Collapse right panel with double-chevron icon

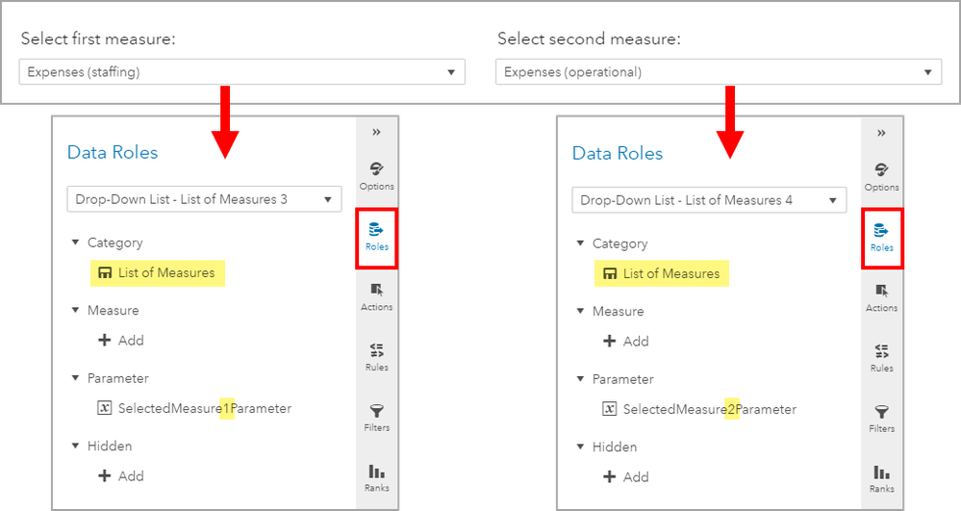(881, 133)
